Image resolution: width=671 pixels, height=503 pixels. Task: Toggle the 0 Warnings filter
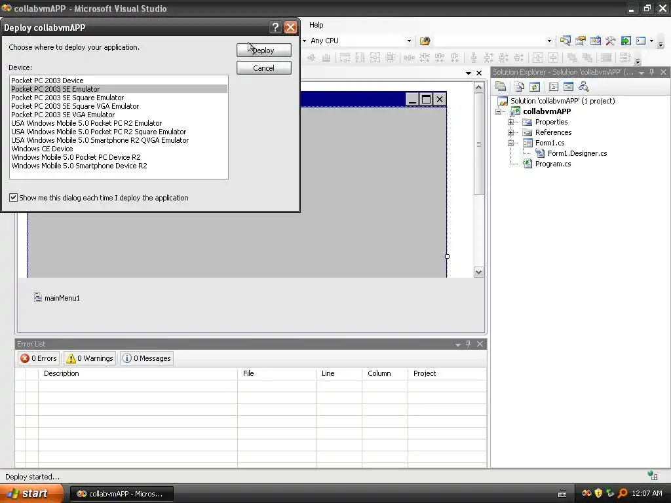pos(89,358)
